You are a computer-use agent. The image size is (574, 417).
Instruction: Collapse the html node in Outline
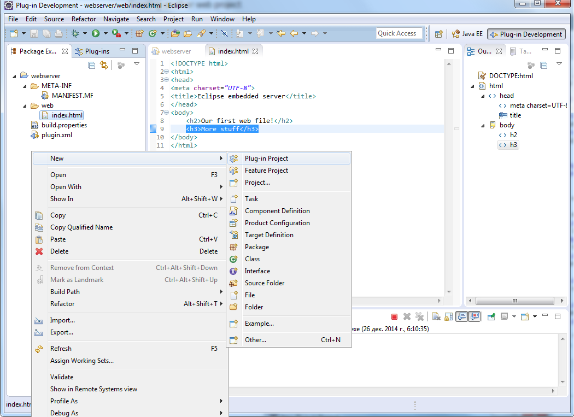tap(473, 86)
